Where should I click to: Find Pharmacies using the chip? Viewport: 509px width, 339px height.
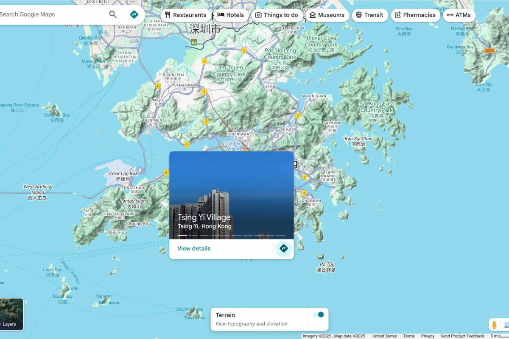point(414,15)
